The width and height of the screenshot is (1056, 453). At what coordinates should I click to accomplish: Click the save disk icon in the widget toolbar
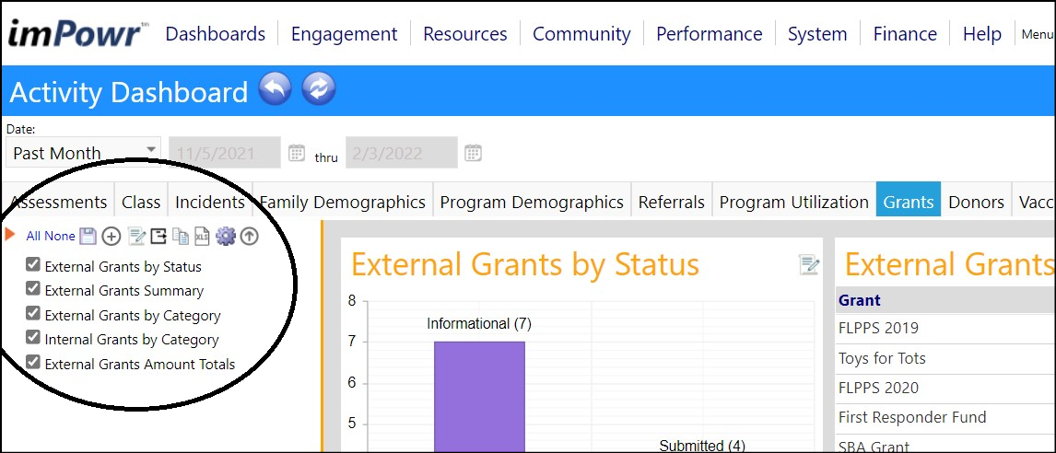click(88, 236)
